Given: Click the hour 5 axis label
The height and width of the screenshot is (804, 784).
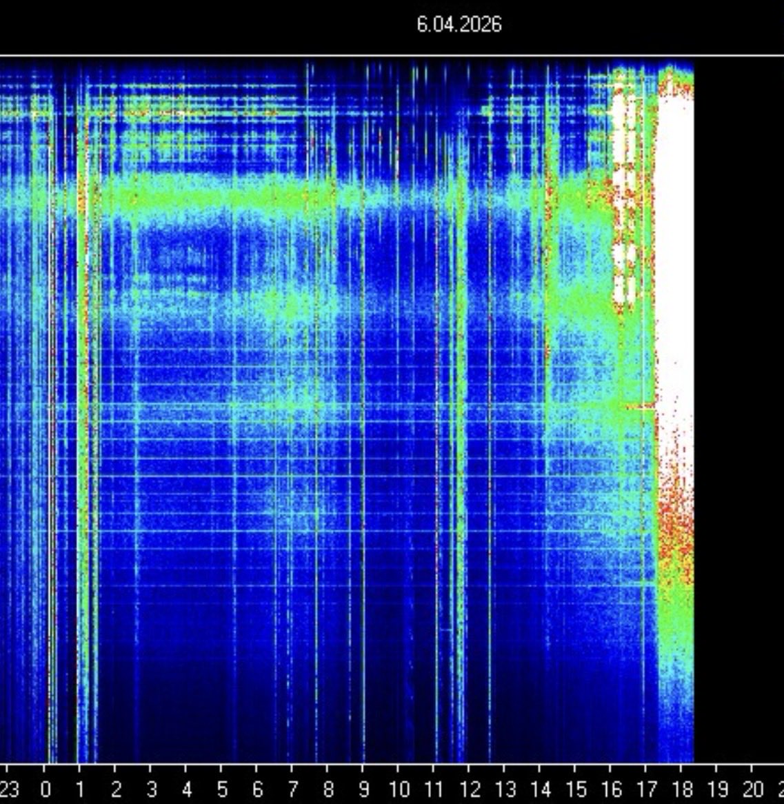Looking at the screenshot, I should 223,789.
